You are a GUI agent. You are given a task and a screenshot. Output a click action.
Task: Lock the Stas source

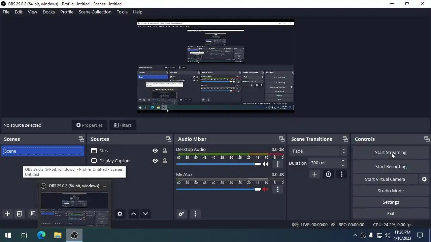coord(165,151)
